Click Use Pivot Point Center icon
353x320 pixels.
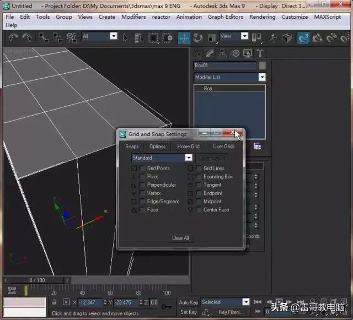[256, 38]
